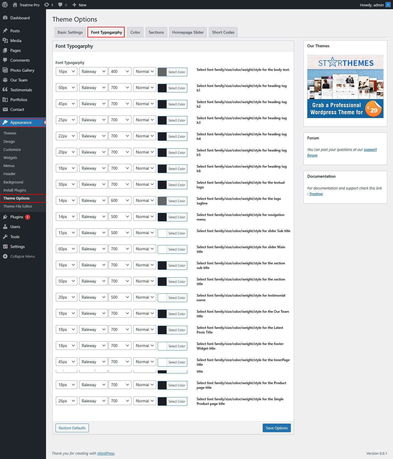Open the Treatme documentation link
The image size is (393, 459).
click(316, 194)
